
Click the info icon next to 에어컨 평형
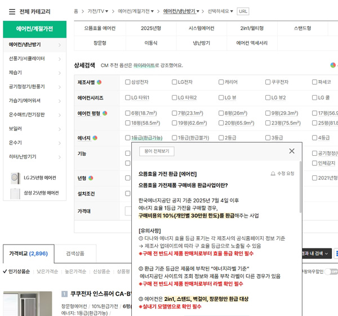click(105, 114)
